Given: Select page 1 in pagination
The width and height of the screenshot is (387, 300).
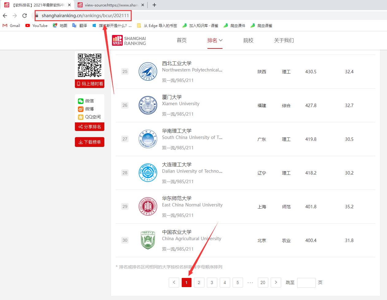Looking at the screenshot, I should click(x=187, y=283).
